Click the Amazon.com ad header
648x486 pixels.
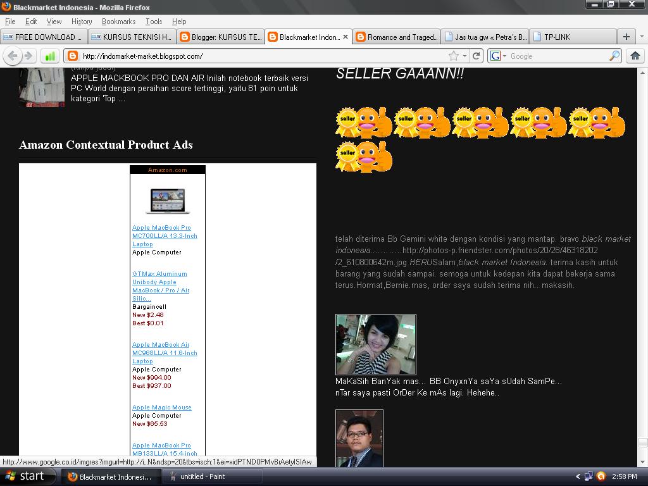167,170
